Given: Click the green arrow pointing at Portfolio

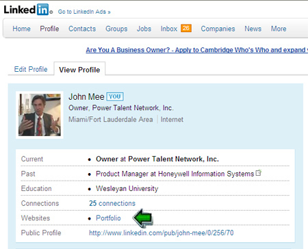Looking at the screenshot, I should coord(143,218).
